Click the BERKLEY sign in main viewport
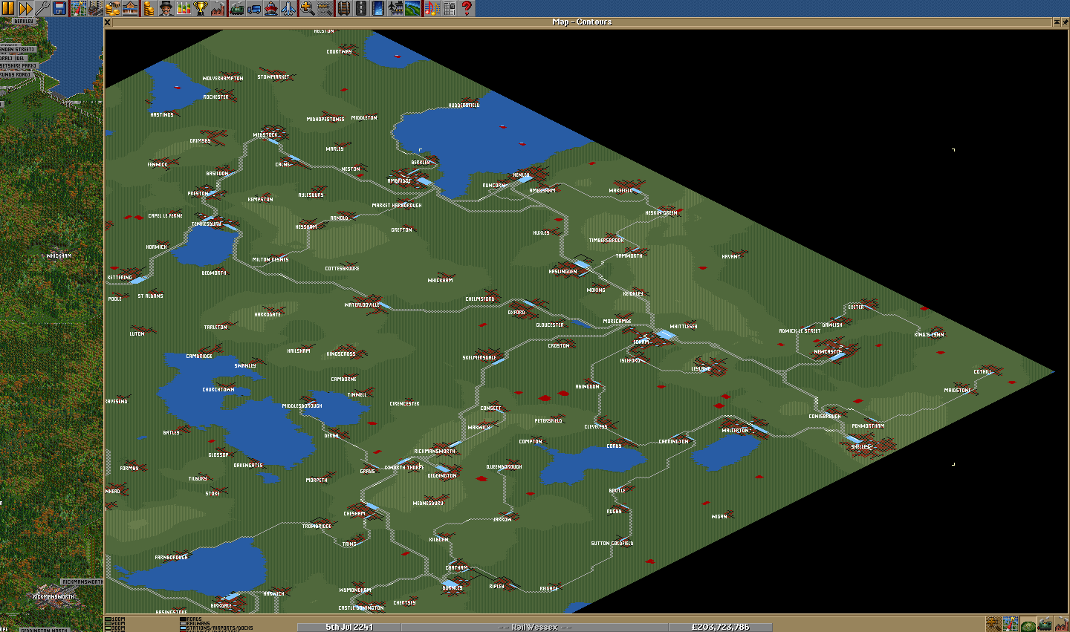Screen dimensions: 1070x632 (x=23, y=22)
